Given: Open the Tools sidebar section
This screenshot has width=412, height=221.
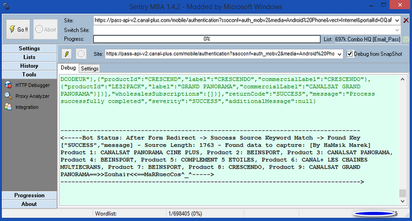Looking at the screenshot, I should point(29,74).
